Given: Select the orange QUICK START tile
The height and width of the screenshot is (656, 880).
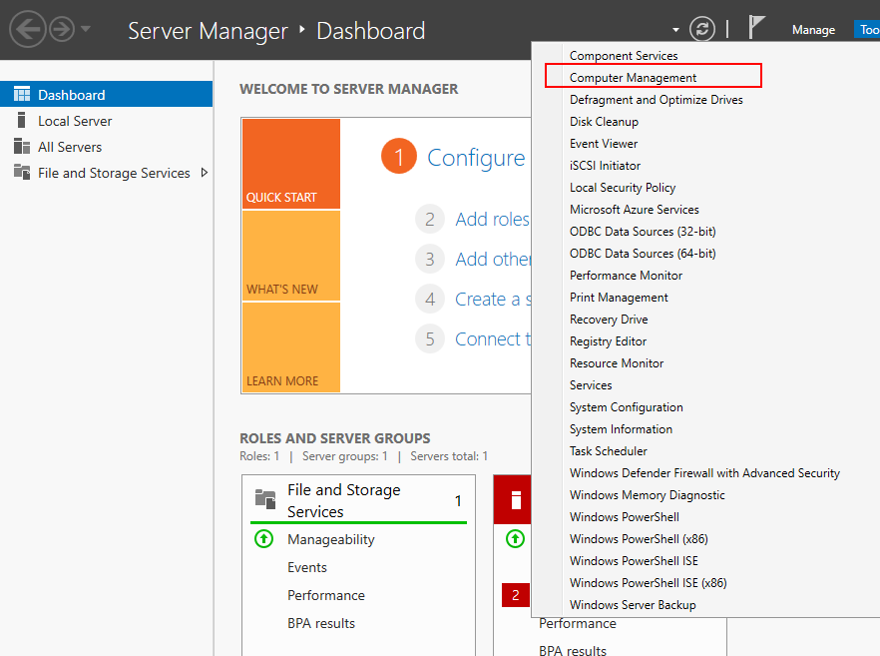Looking at the screenshot, I should pos(291,164).
